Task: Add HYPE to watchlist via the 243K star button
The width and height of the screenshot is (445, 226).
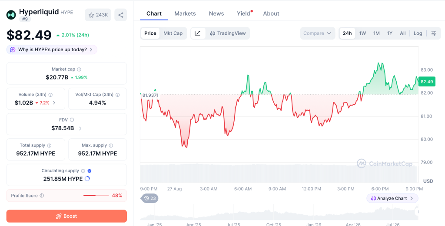Action: 98,15
